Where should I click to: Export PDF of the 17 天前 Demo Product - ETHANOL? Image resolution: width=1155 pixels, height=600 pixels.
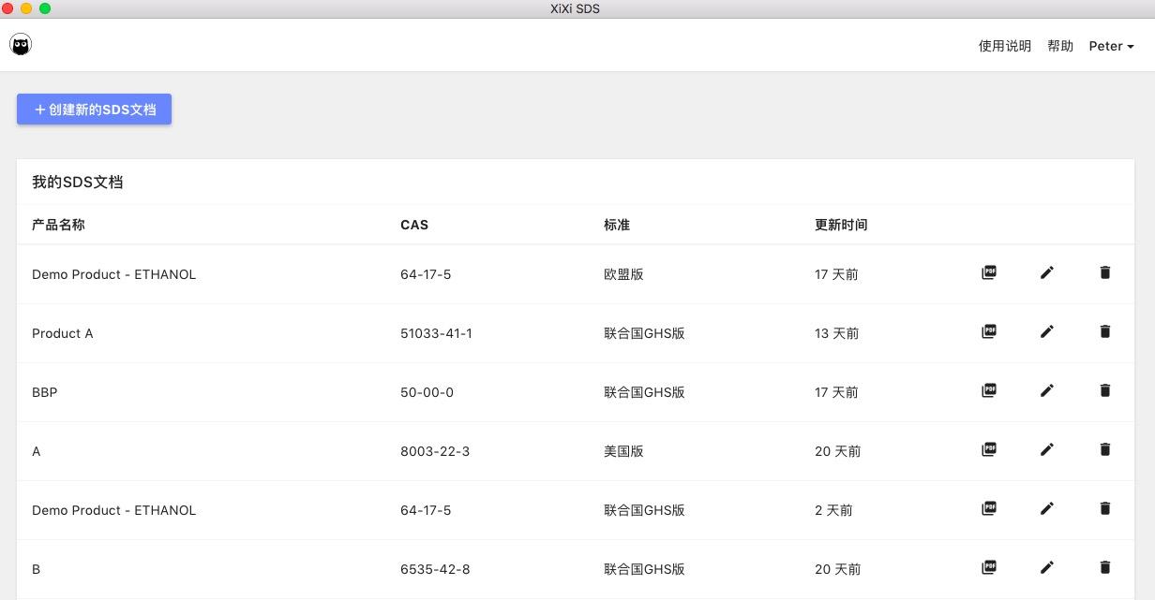click(x=988, y=272)
